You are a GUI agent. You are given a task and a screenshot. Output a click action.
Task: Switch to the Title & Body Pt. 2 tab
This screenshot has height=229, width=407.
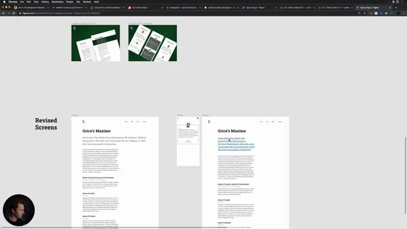[x=297, y=8]
